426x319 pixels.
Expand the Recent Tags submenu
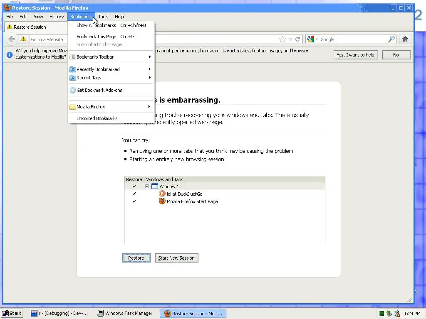[x=149, y=78]
